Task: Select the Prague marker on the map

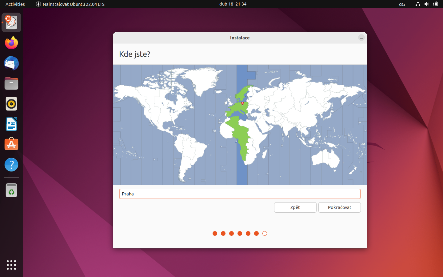Action: (x=242, y=103)
